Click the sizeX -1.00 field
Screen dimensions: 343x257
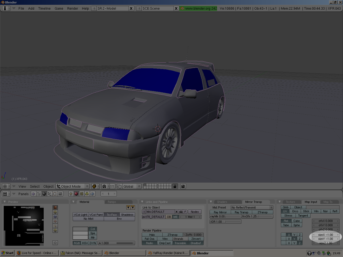pos(326,235)
